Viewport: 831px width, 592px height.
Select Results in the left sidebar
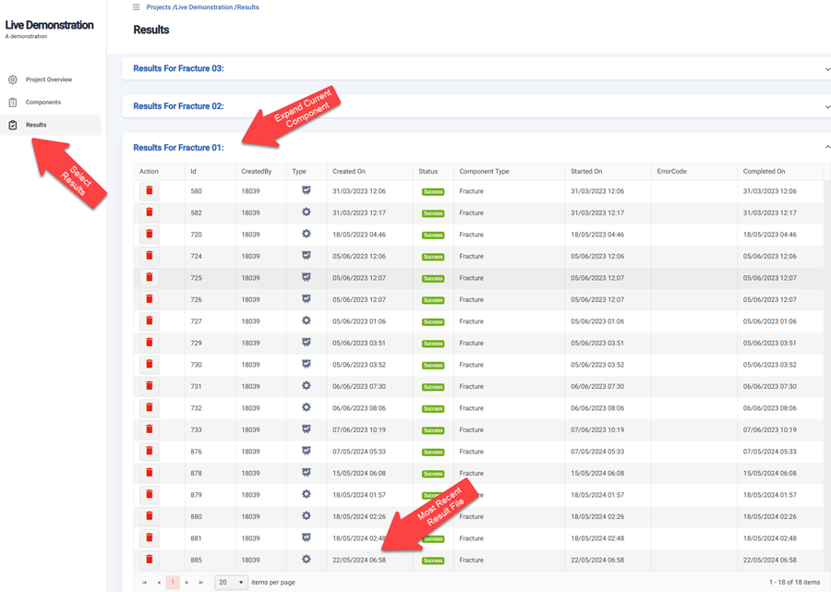pyautogui.click(x=36, y=125)
